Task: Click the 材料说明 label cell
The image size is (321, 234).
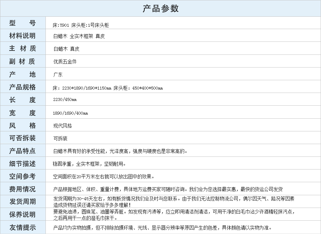Action: click(22, 36)
